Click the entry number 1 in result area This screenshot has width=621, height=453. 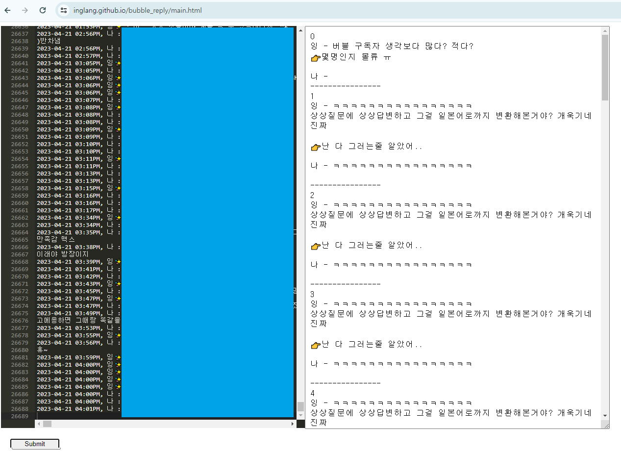coord(313,96)
